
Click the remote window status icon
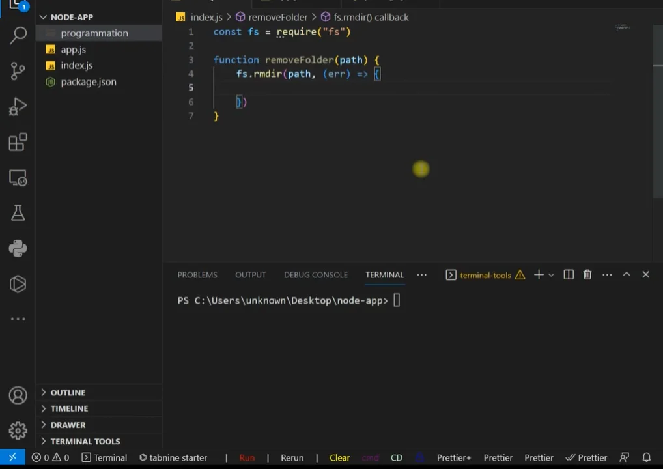point(12,457)
